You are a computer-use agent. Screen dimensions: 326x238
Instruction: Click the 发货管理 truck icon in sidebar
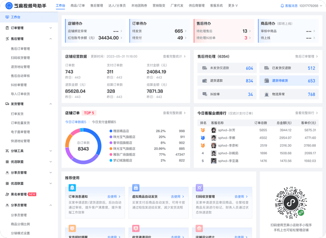point(7,104)
